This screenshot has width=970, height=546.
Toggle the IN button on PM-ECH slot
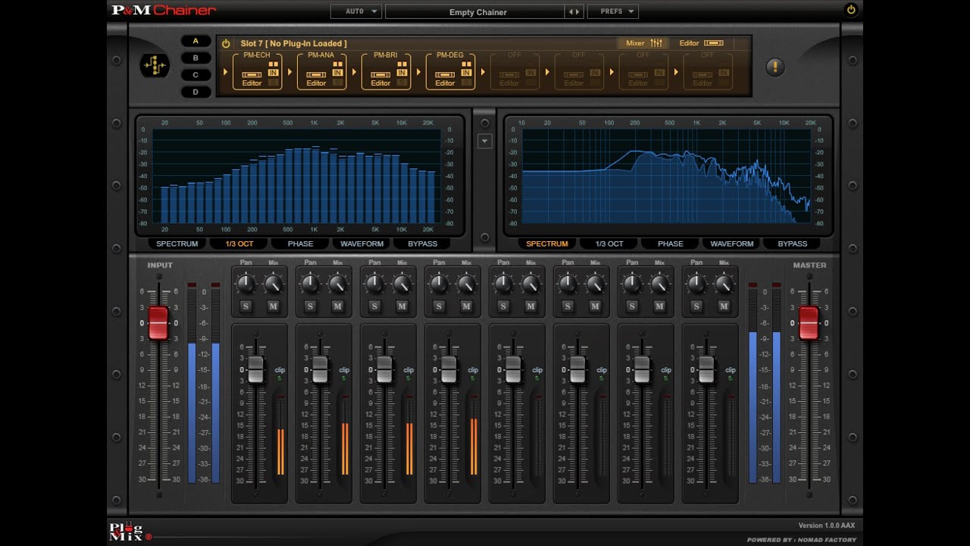tap(273, 73)
